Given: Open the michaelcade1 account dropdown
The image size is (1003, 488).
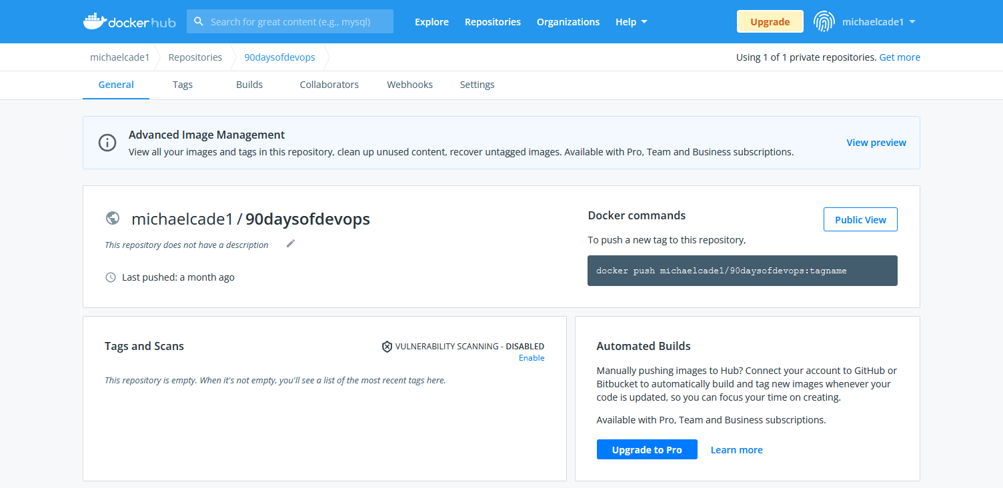Looking at the screenshot, I should tap(878, 22).
